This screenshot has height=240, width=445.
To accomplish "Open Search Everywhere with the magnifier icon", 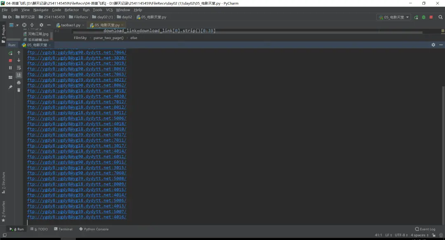I will (440, 17).
